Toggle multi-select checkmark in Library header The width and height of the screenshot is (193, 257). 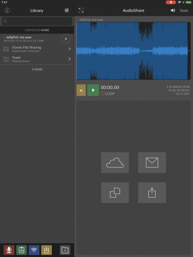pos(66,10)
